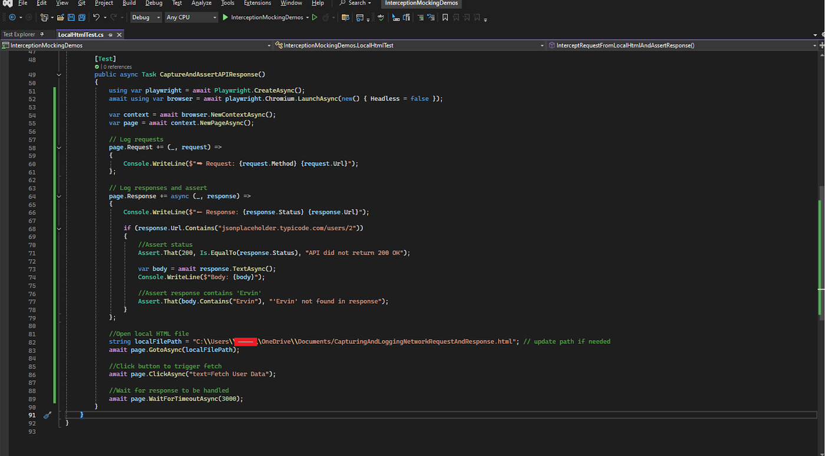Click the Navigate Backward arrow icon
The image size is (825, 456).
[x=12, y=18]
